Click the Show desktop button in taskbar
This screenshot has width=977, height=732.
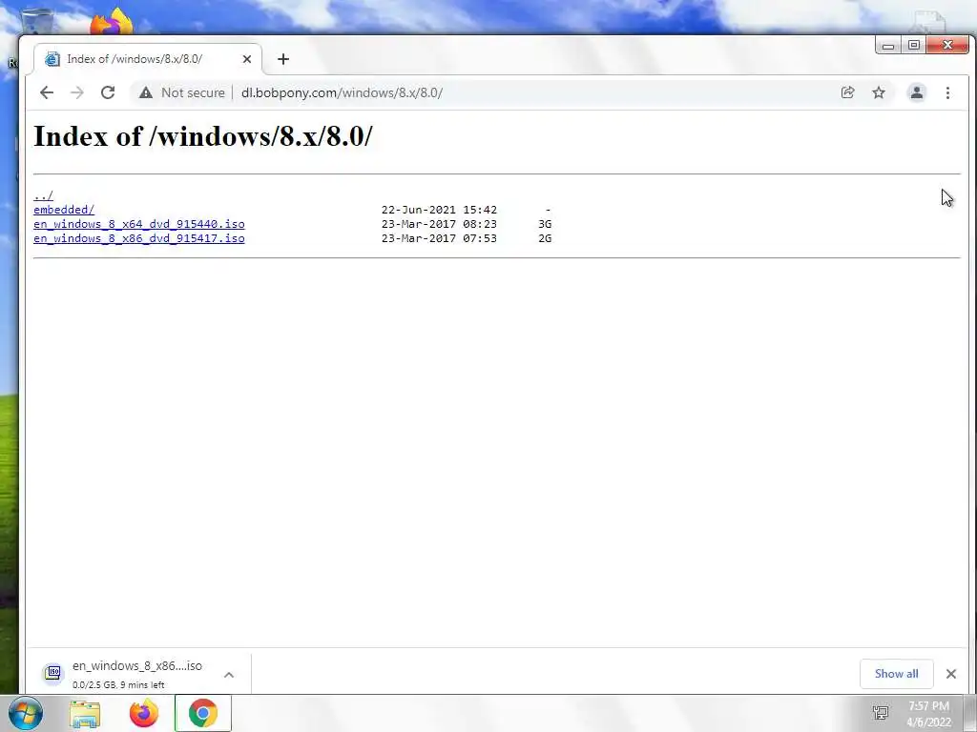[970, 713]
